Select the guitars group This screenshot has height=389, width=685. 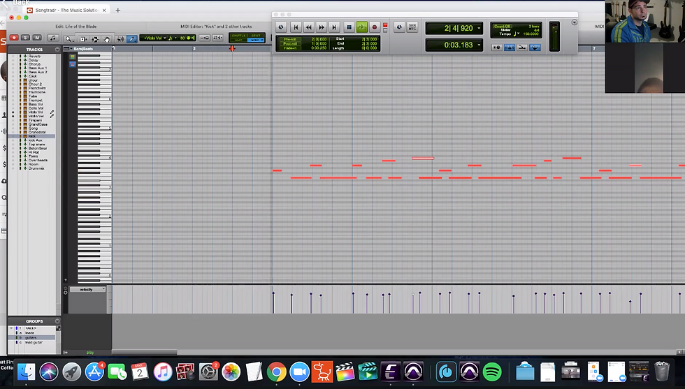click(31, 337)
